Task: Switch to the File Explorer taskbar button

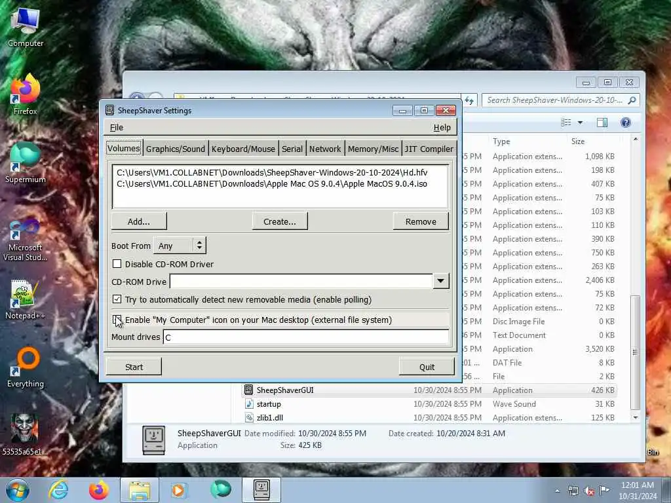Action: point(140,490)
